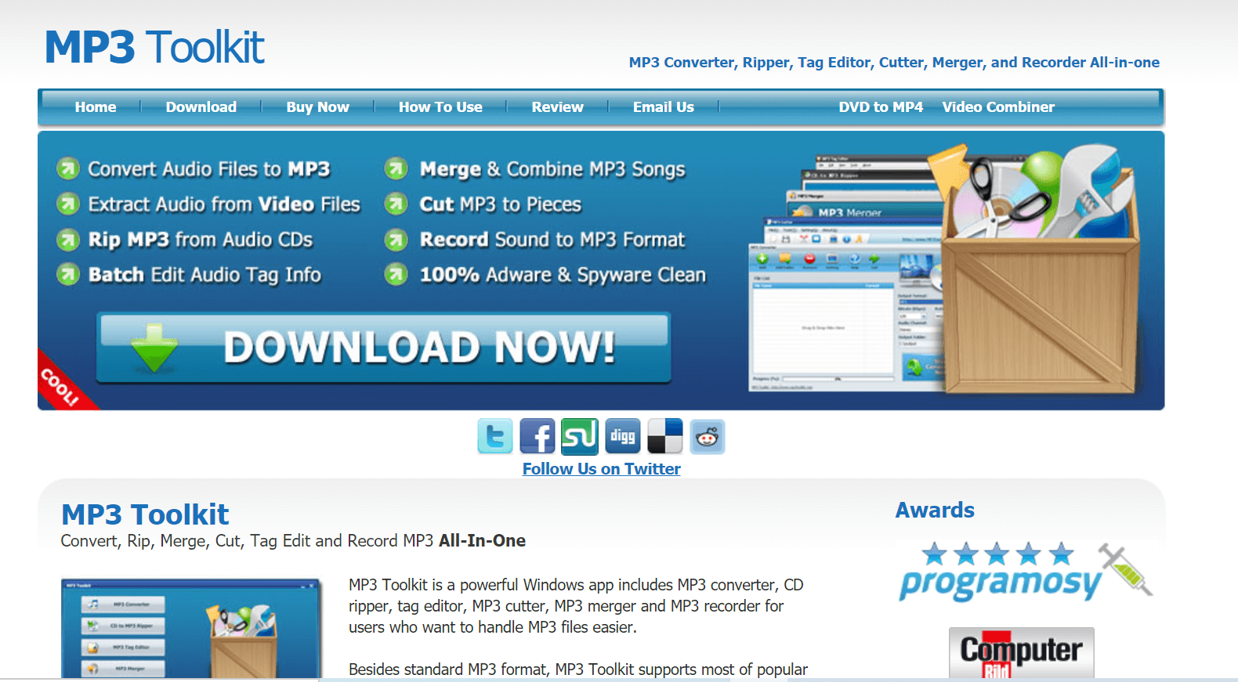The height and width of the screenshot is (682, 1238).
Task: Click the 'Record Sound to MP3 Format' text
Action: [x=552, y=240]
